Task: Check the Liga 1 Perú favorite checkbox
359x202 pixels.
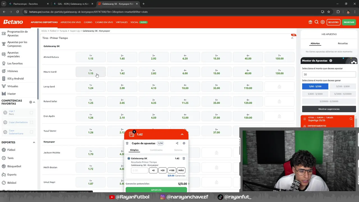Action: click(x=31, y=113)
